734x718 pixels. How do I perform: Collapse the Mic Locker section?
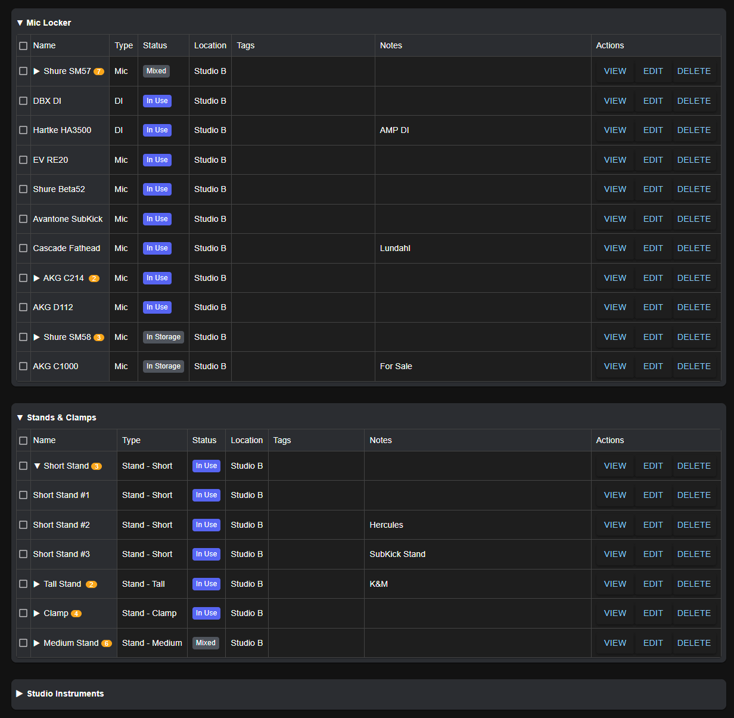tap(20, 23)
